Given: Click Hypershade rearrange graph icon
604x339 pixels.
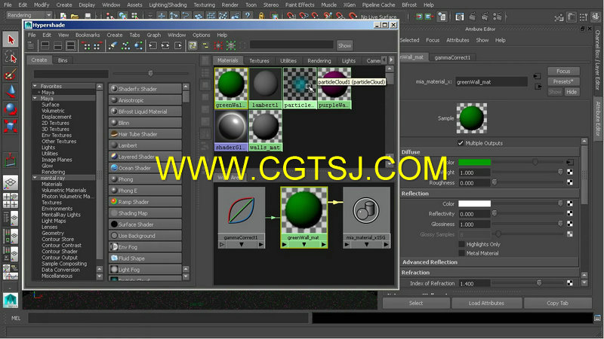Looking at the screenshot, I should click(x=125, y=46).
